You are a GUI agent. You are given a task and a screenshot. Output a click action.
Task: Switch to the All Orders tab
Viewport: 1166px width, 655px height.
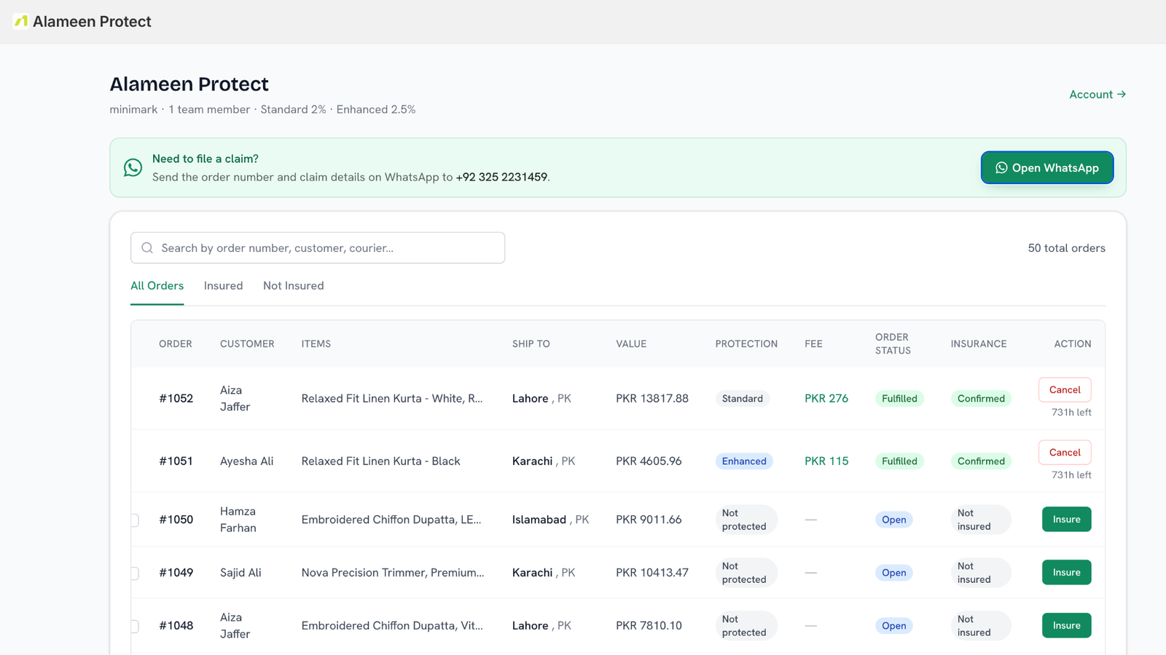(157, 286)
